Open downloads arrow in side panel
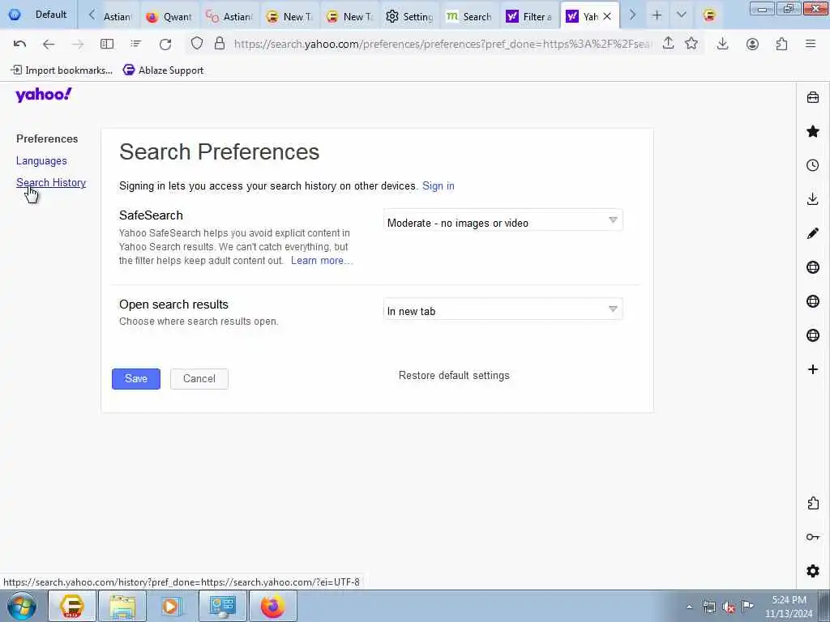Viewport: 830px width, 622px height. point(813,199)
